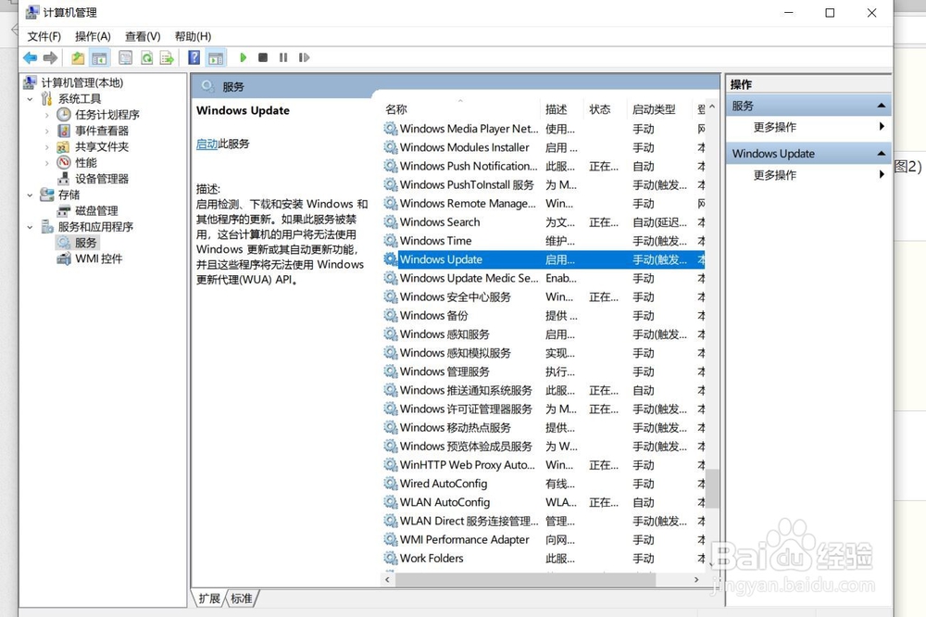The height and width of the screenshot is (617, 926).
Task: Click the horizontal scrollbar right arrow
Action: point(696,580)
